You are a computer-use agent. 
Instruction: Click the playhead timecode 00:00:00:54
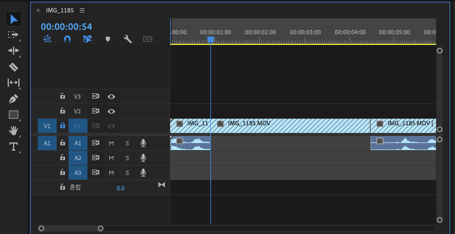(x=66, y=27)
